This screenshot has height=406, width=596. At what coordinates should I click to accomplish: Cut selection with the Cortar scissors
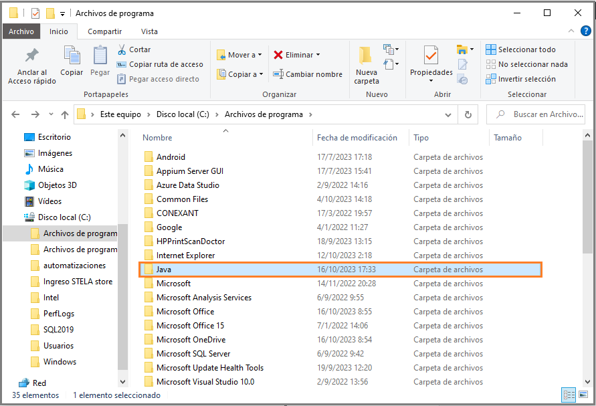[122, 49]
